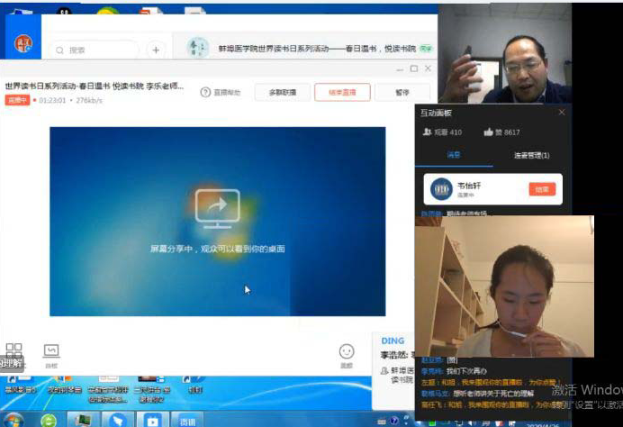Image resolution: width=623 pixels, height=427 pixels.
Task: Switch to the 消息 tab
Action: coord(454,155)
